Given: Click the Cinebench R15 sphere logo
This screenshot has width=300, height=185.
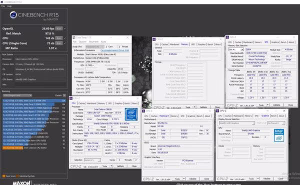Looking at the screenshot, I should (13, 15).
